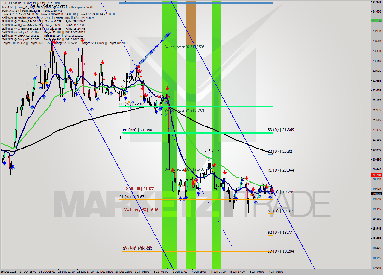Click the '| 22.462' price label
The image size is (383, 275).
126,82
